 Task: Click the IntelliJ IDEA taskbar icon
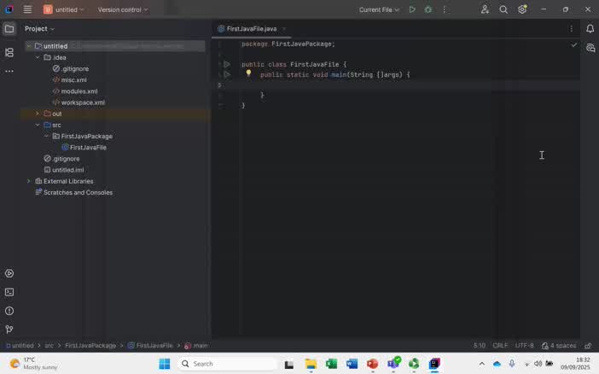click(434, 364)
